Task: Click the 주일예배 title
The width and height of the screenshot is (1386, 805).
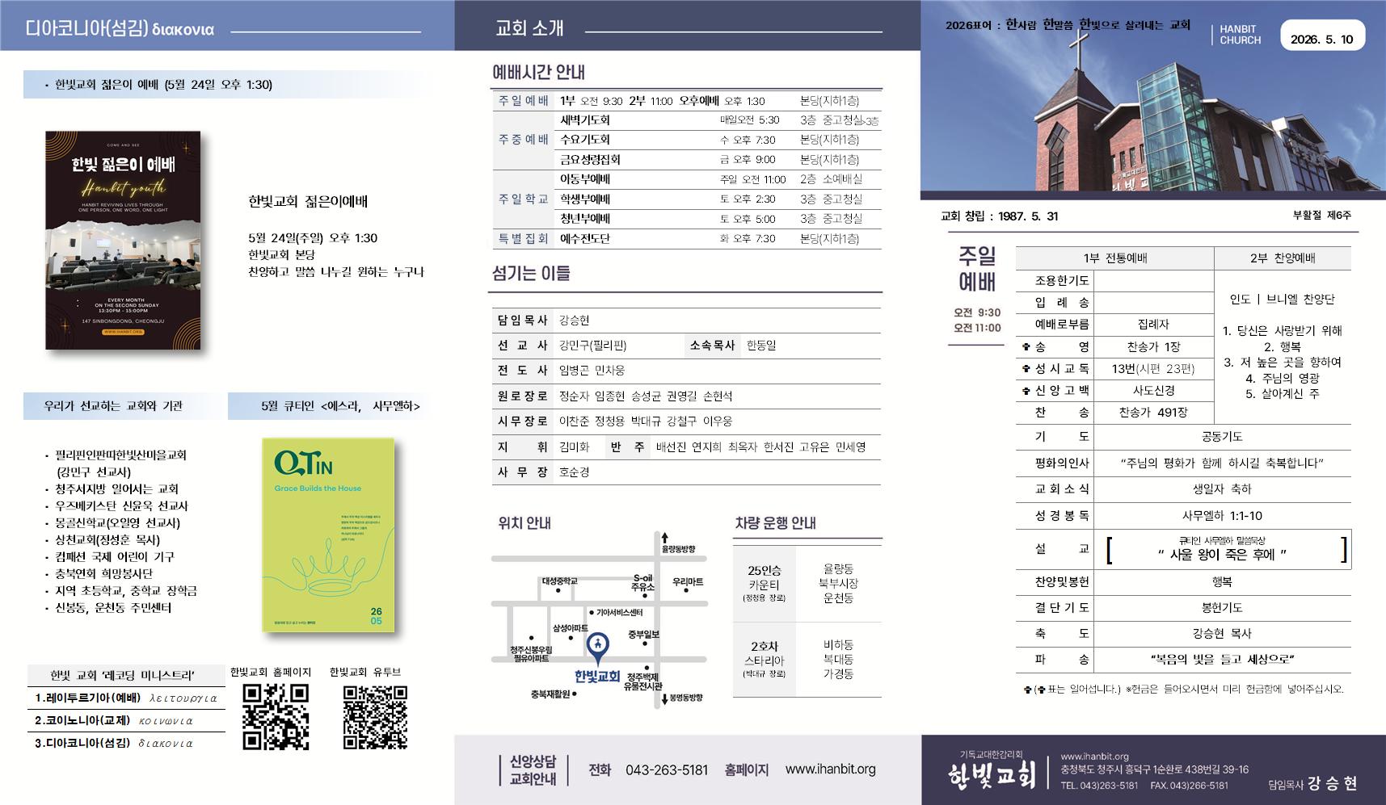Action: [977, 269]
